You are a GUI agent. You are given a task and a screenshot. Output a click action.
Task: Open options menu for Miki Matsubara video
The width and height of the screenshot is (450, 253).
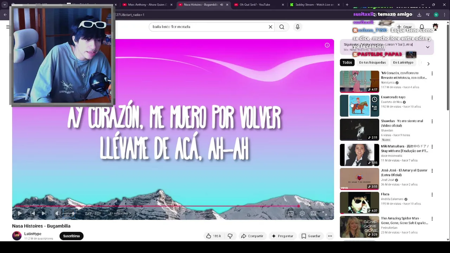(x=432, y=147)
